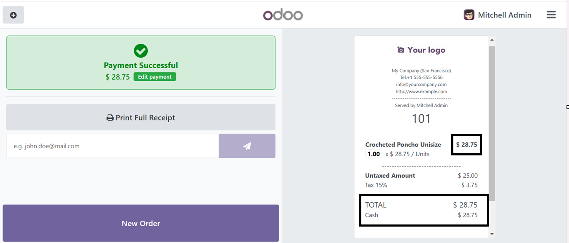569x243 pixels.
Task: Click the quantity box showing 1.00
Action: [374, 154]
